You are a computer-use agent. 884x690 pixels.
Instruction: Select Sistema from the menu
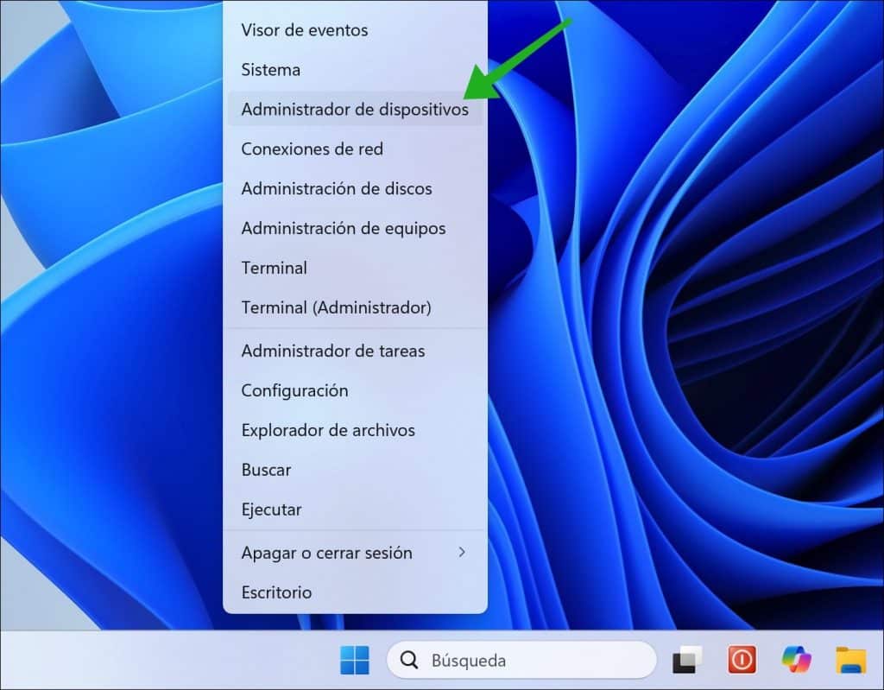(355, 69)
